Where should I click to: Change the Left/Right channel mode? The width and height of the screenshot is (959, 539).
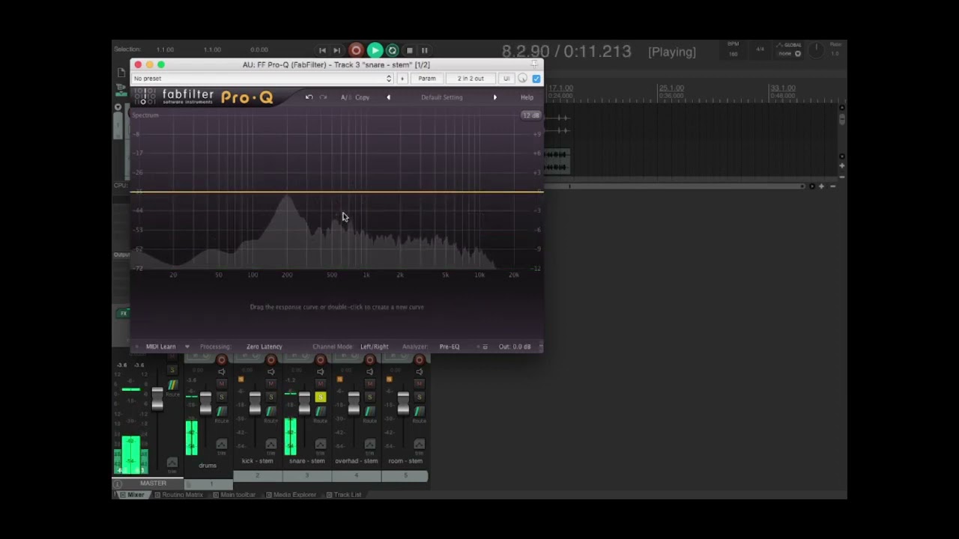[375, 347]
